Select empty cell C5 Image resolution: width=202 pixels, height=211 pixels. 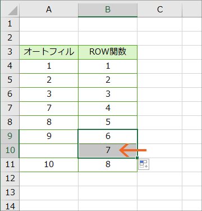click(159, 80)
